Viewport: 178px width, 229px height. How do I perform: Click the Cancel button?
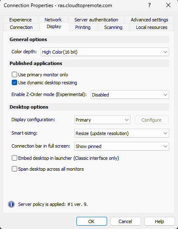tap(126, 221)
